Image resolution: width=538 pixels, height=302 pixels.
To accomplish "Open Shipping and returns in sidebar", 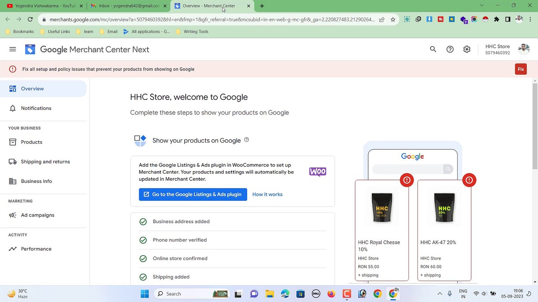I will [x=43, y=161].
